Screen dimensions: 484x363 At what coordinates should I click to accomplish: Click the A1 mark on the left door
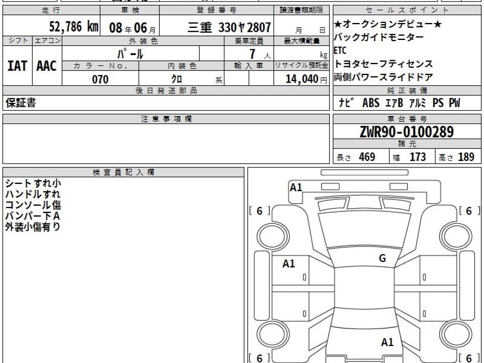(289, 264)
